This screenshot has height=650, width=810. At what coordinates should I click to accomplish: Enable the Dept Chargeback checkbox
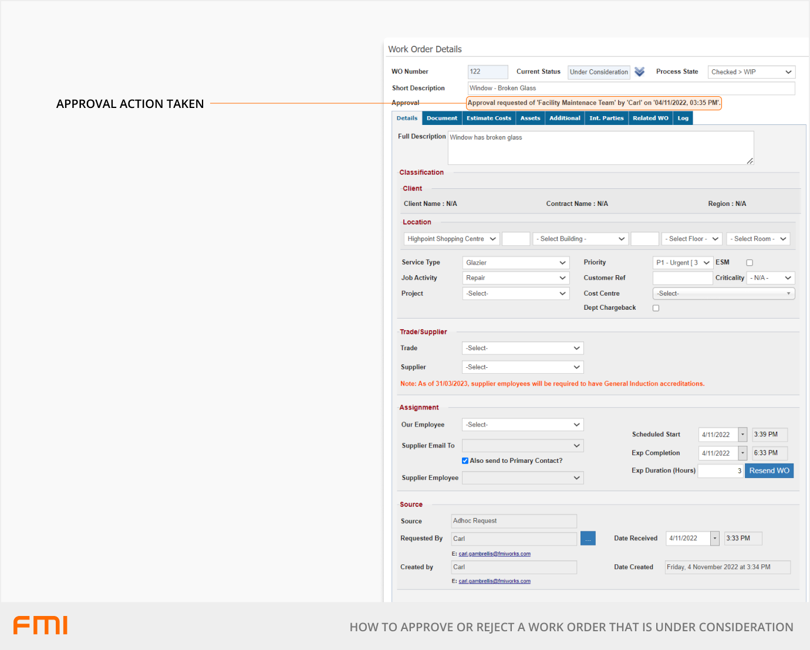pyautogui.click(x=656, y=308)
